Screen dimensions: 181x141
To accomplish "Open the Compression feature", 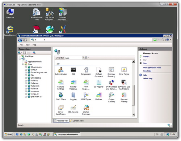I will point(86,71).
